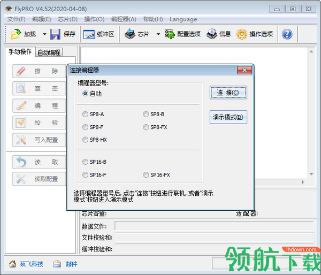Click the 读取配置 read config button
The height and width of the screenshot is (275, 321).
39,179
